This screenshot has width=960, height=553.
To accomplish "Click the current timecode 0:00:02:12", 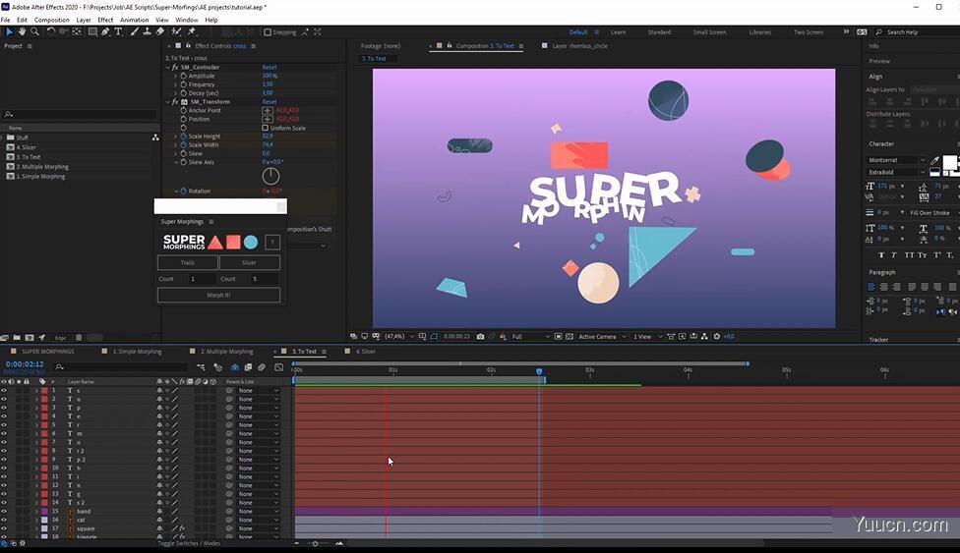I will [x=26, y=364].
